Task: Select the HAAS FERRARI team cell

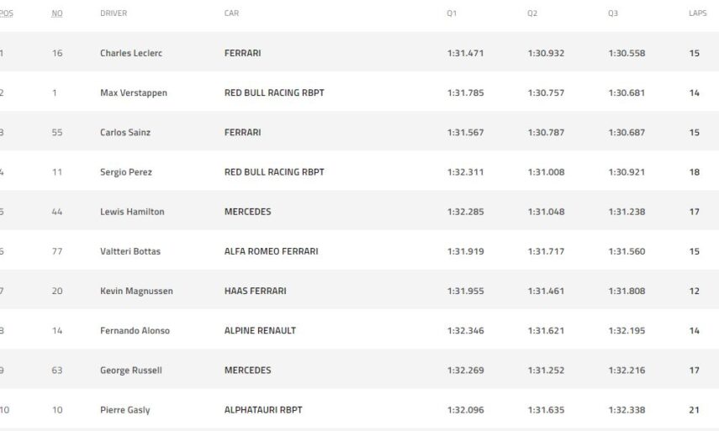Action: coord(255,291)
